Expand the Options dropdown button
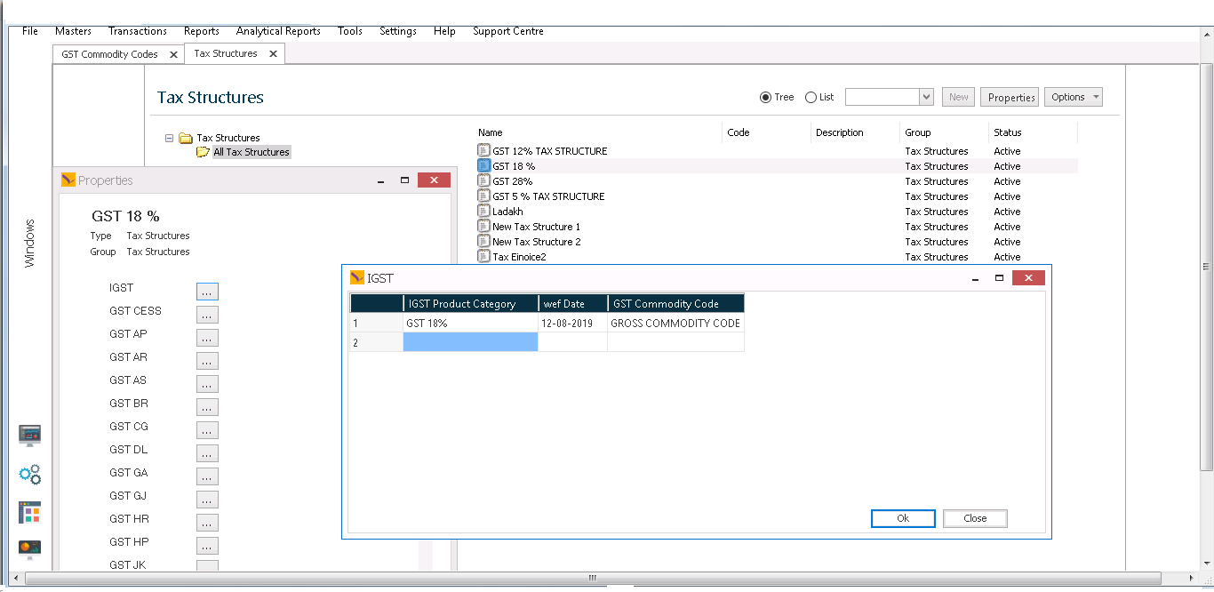This screenshot has width=1214, height=592. click(x=1073, y=98)
